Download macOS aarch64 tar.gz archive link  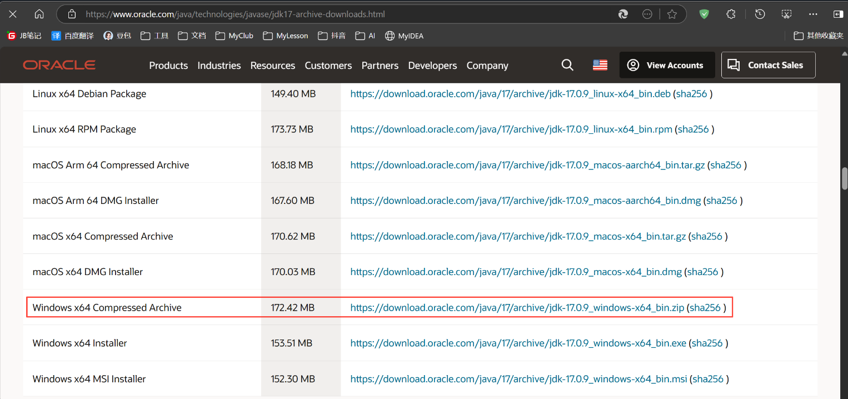click(x=527, y=165)
